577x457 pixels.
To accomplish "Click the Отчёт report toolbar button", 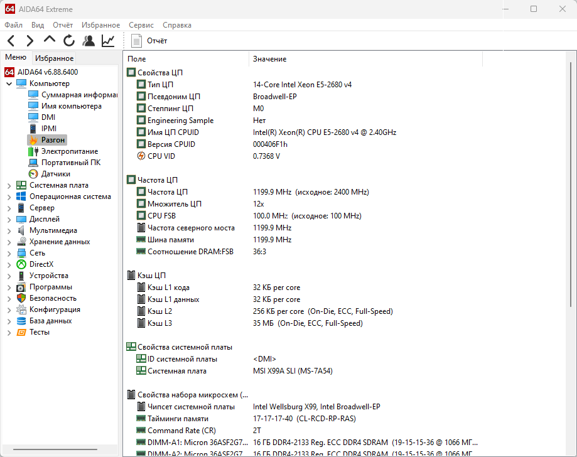I will (x=149, y=41).
